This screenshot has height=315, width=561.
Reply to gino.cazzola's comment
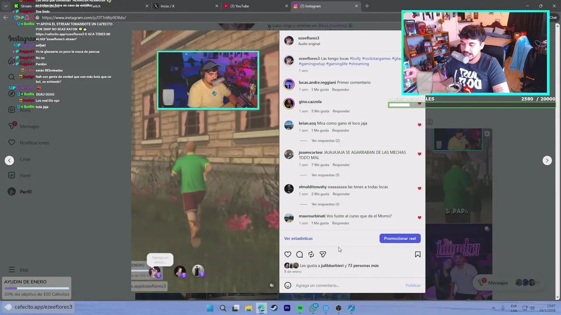[341, 111]
